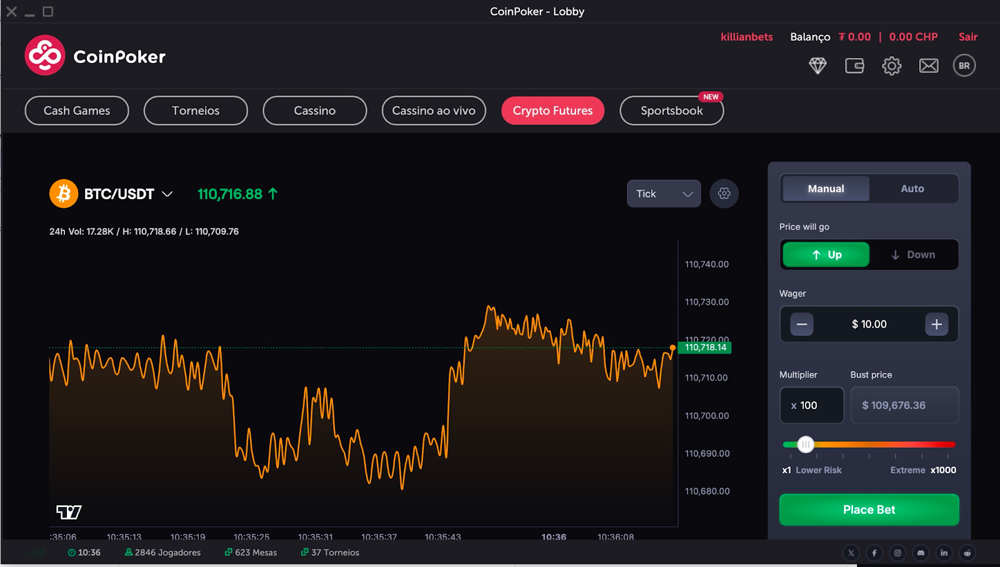Select Crypto Futures tab
Image resolution: width=1000 pixels, height=567 pixels.
552,111
